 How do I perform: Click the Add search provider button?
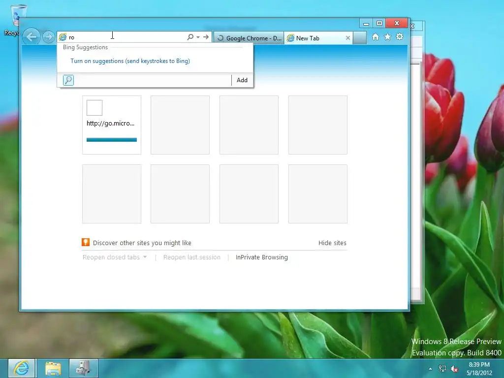pyautogui.click(x=242, y=80)
